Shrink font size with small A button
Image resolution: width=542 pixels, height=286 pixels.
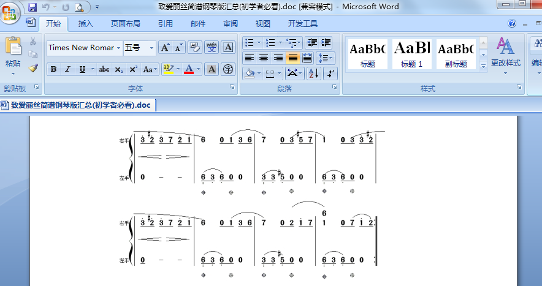[x=178, y=48]
